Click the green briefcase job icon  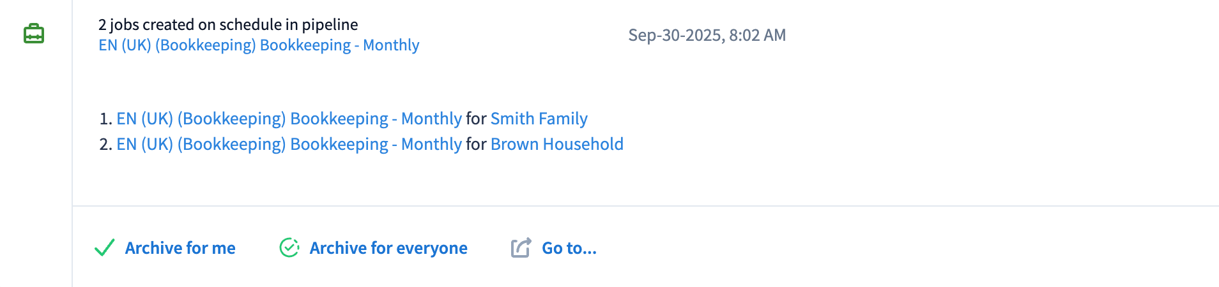point(34,34)
